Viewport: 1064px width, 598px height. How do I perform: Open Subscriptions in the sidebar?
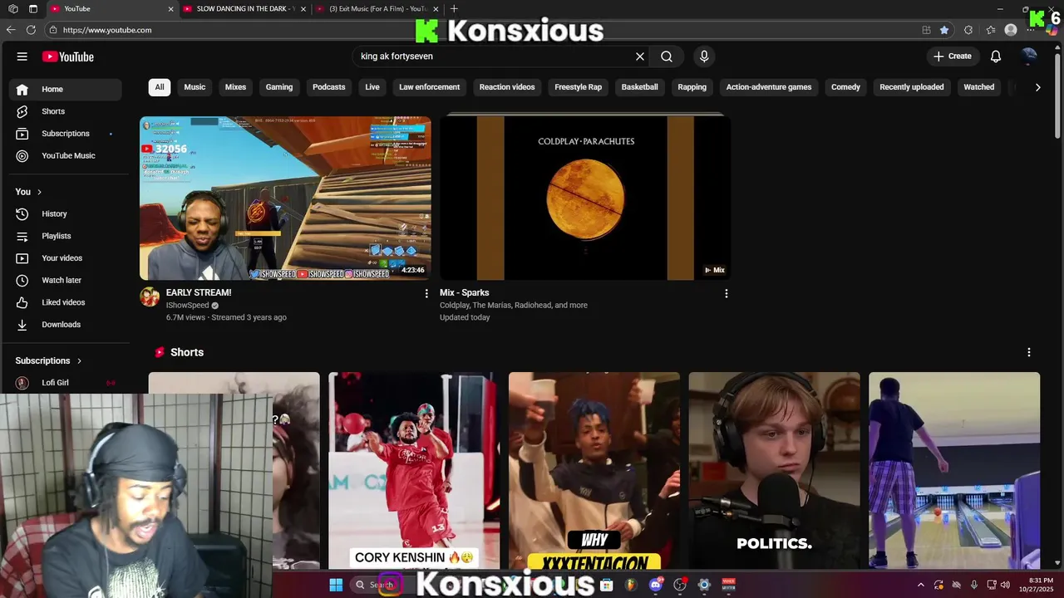point(66,134)
